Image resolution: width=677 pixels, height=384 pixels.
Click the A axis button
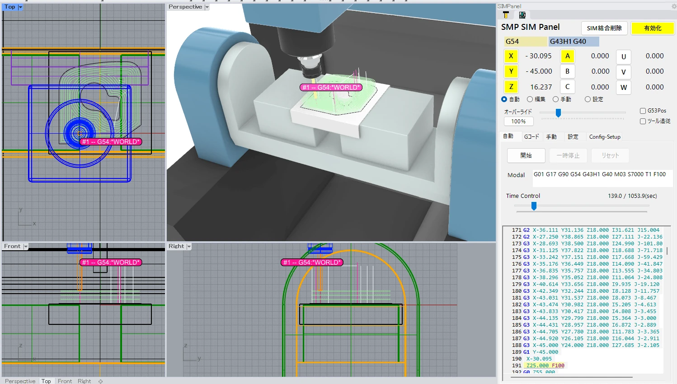[568, 56]
